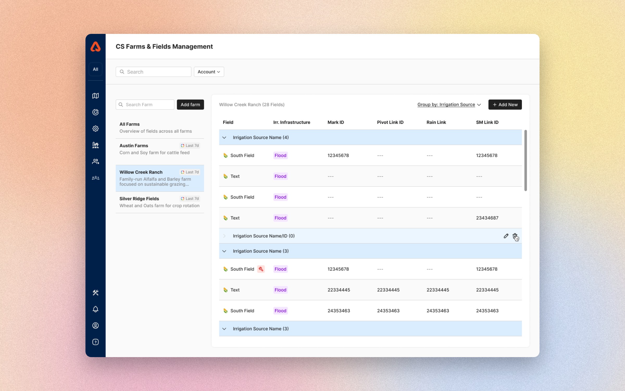Open the map view from the sidebar
The image size is (625, 391).
95,96
